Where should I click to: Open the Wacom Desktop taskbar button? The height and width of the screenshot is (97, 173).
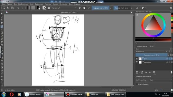point(34,95)
